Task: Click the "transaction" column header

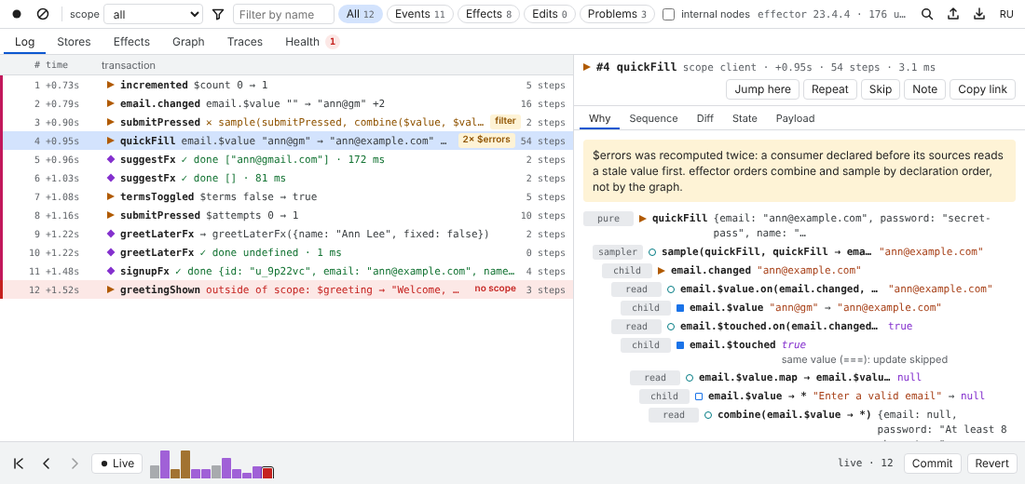Action: tap(129, 65)
